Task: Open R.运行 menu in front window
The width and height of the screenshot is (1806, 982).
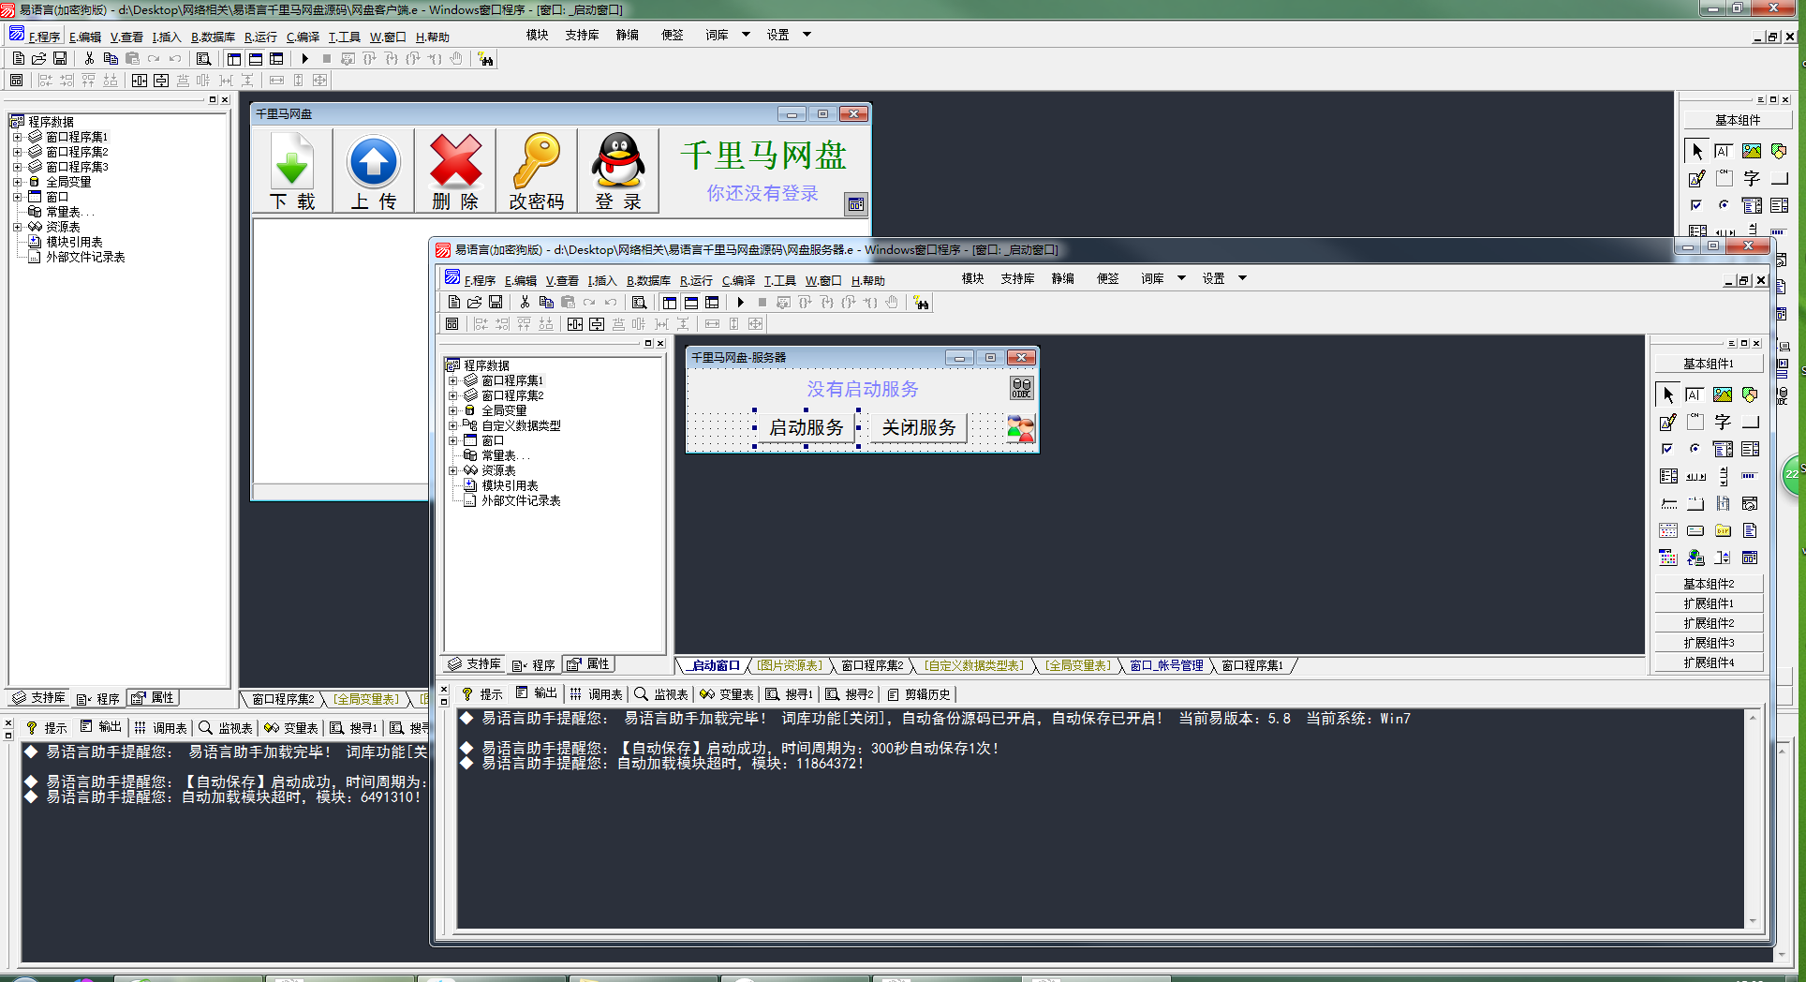Action: coord(696,280)
